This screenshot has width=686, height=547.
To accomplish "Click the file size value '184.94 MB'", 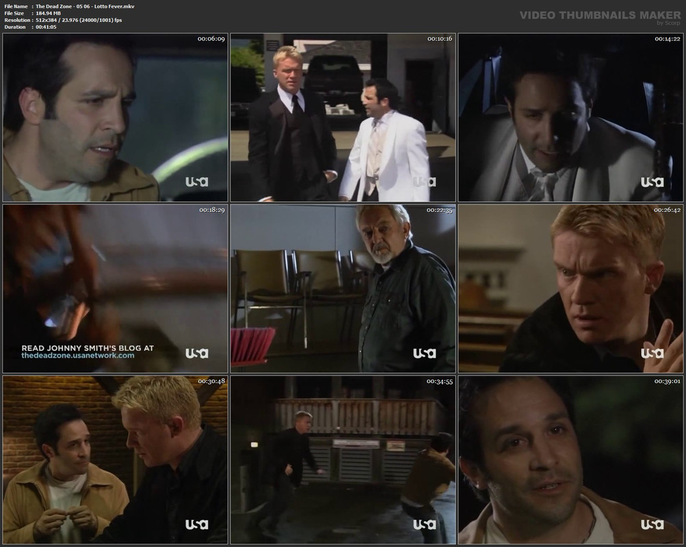I will 48,13.
